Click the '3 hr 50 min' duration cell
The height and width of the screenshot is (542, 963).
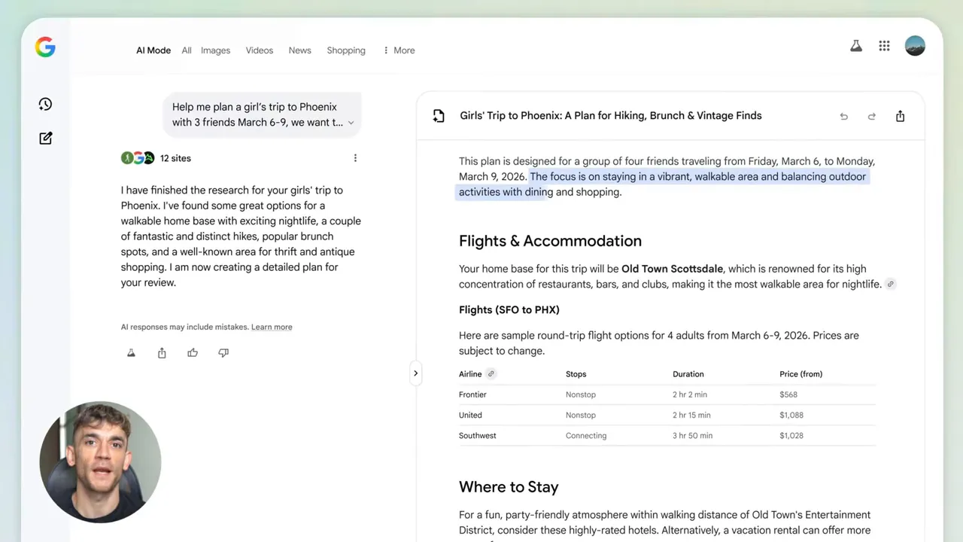coord(691,435)
